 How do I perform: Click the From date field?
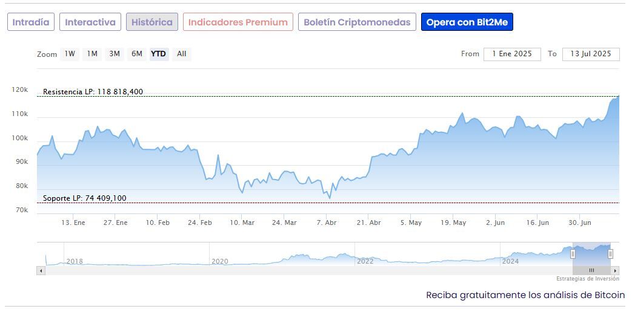512,54
